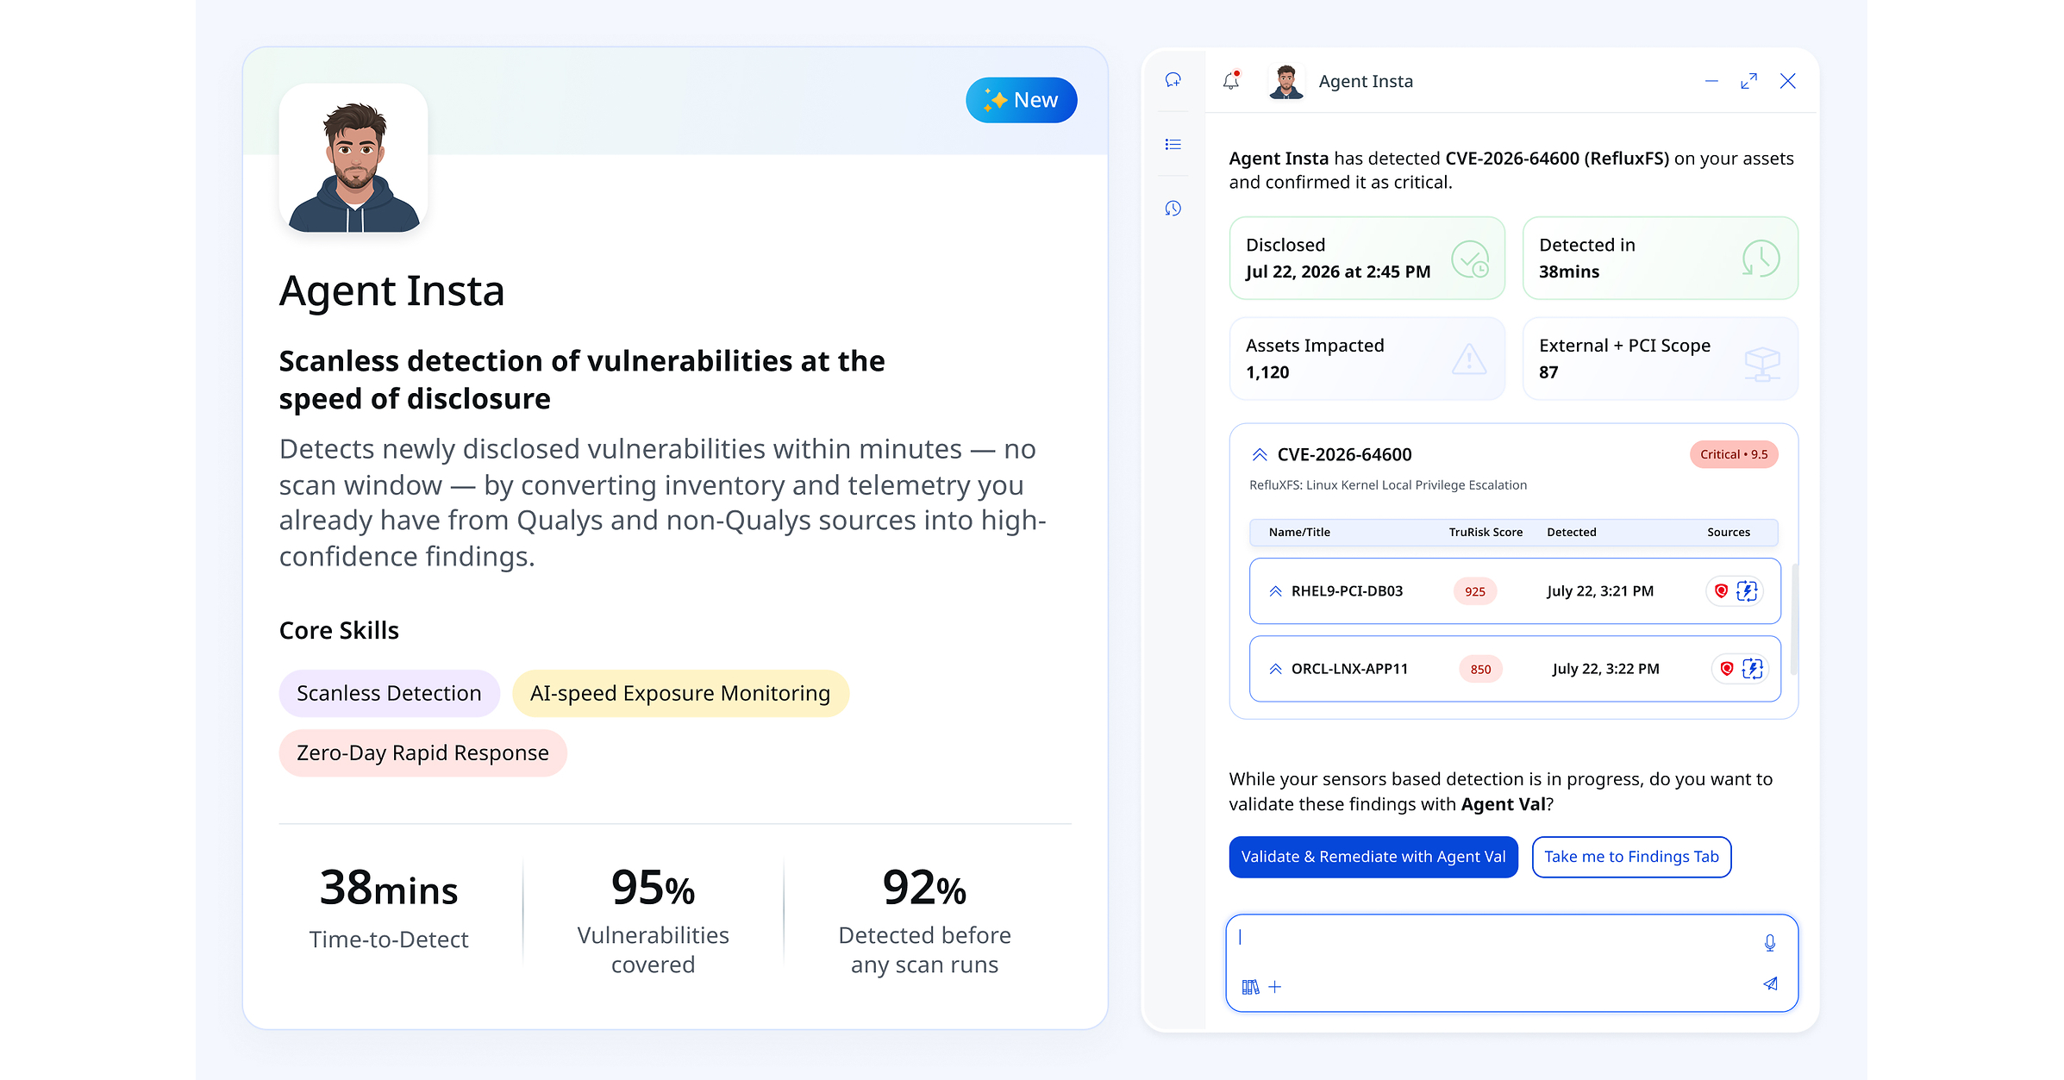The width and height of the screenshot is (2064, 1080).
Task: Click the warning triangle on Assets Impacted card
Action: pyautogui.click(x=1469, y=359)
